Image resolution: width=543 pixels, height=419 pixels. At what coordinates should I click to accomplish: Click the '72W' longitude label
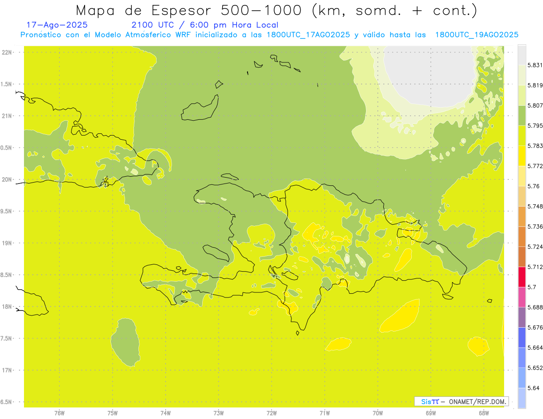click(x=271, y=413)
